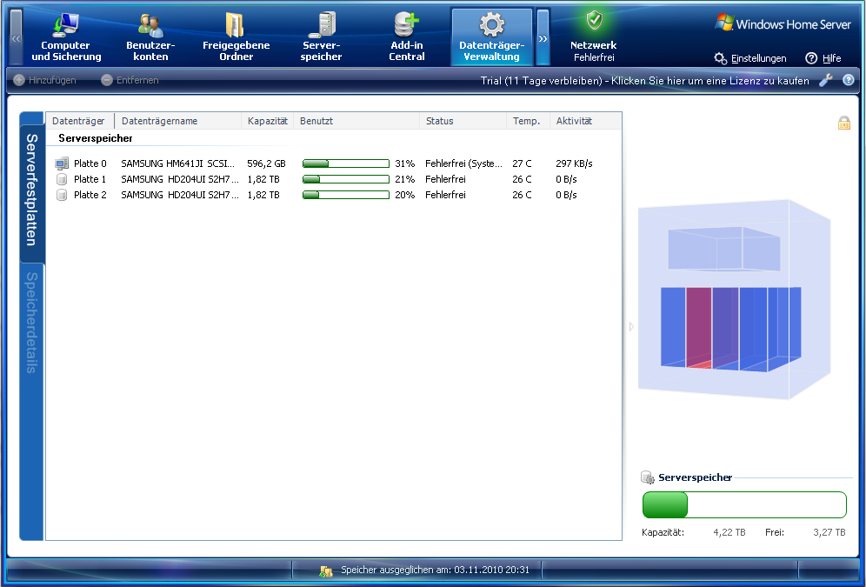The width and height of the screenshot is (866, 587).
Task: Click the Platte 0 system disk icon
Action: pos(62,163)
